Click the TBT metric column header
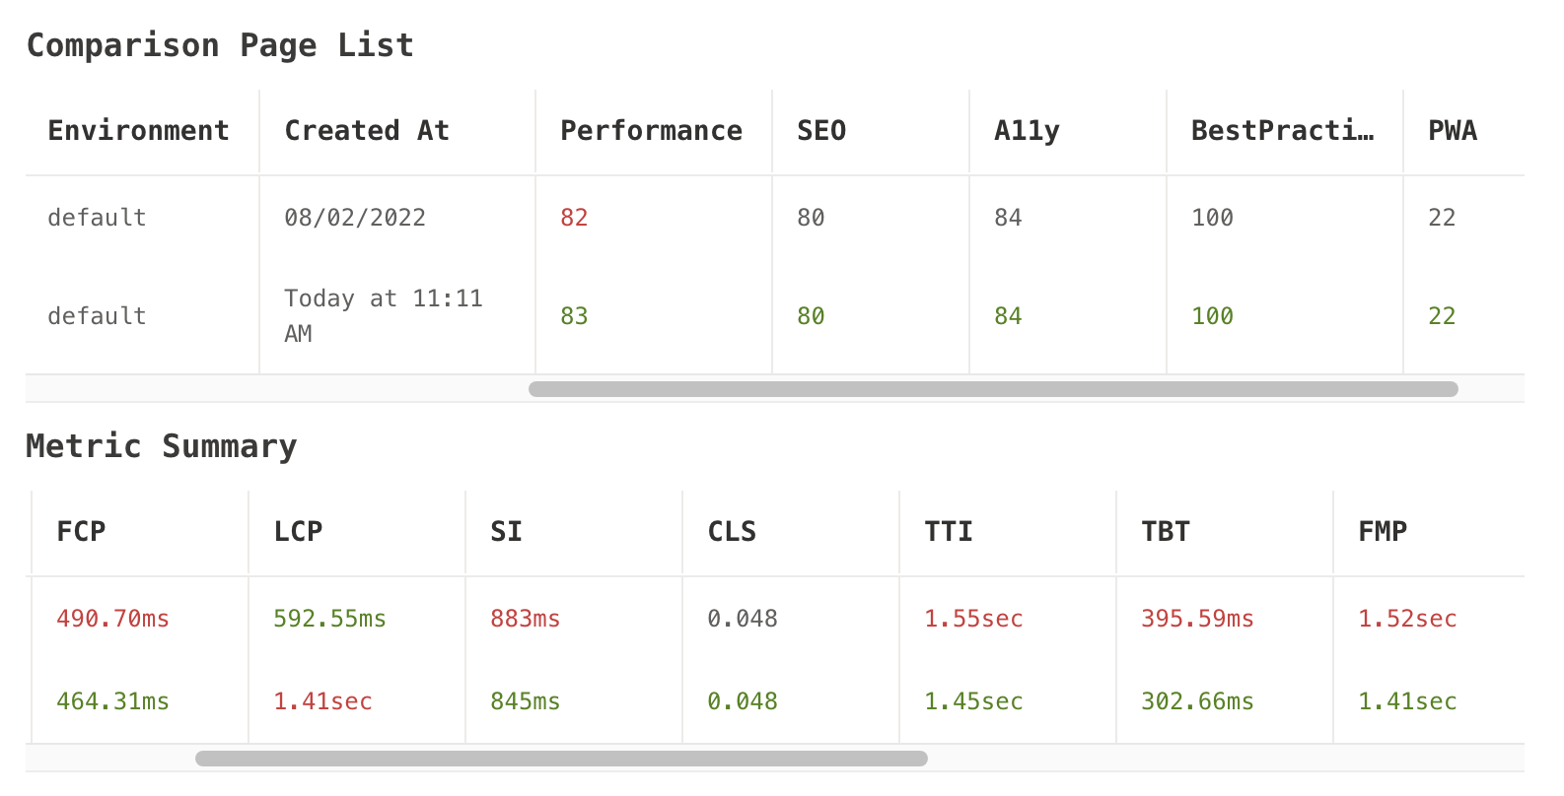The image size is (1564, 796). [x=1166, y=532]
